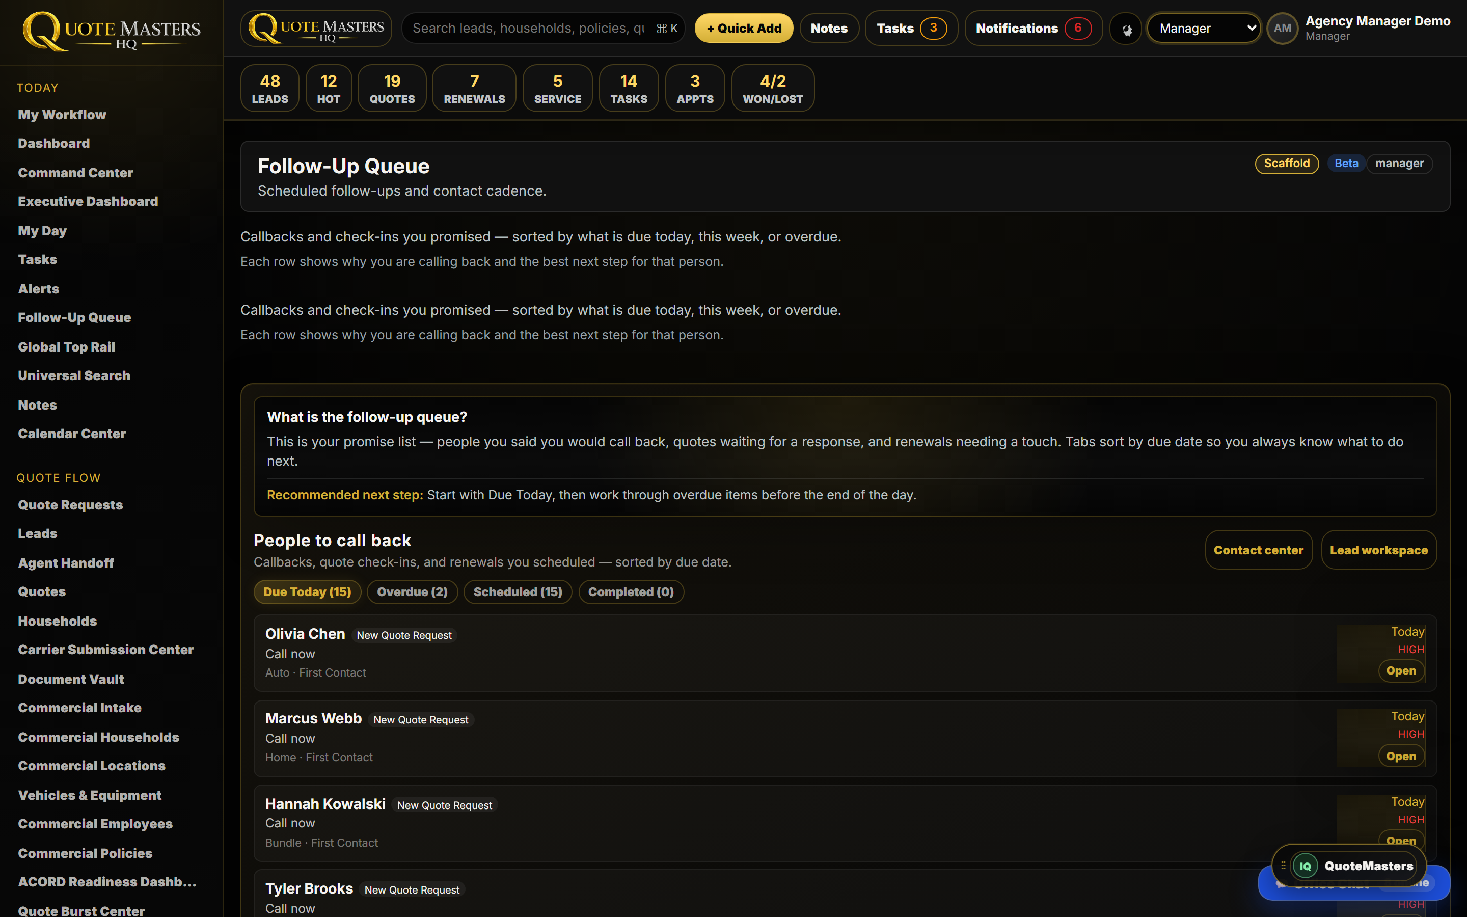Image resolution: width=1467 pixels, height=917 pixels.
Task: Open Commercial Locations in sidebar
Action: 92,766
